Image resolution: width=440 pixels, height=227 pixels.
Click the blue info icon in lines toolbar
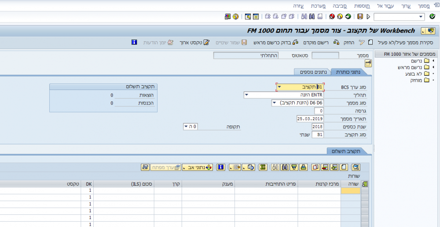pyautogui.click(x=221, y=167)
